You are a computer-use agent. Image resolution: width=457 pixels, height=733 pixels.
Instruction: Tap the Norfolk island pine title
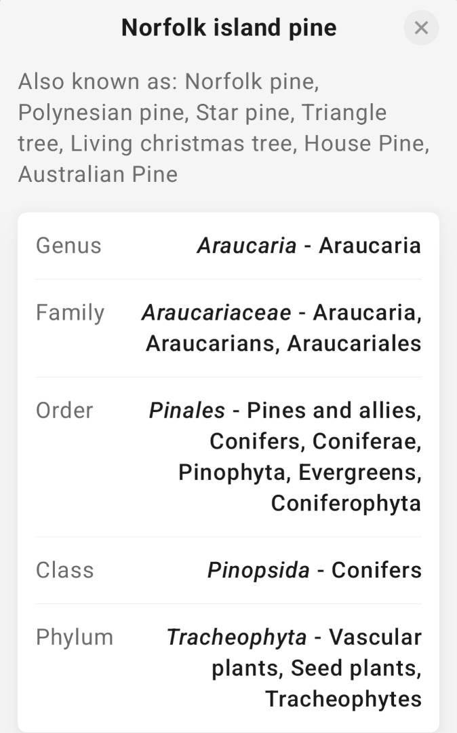coord(228,28)
